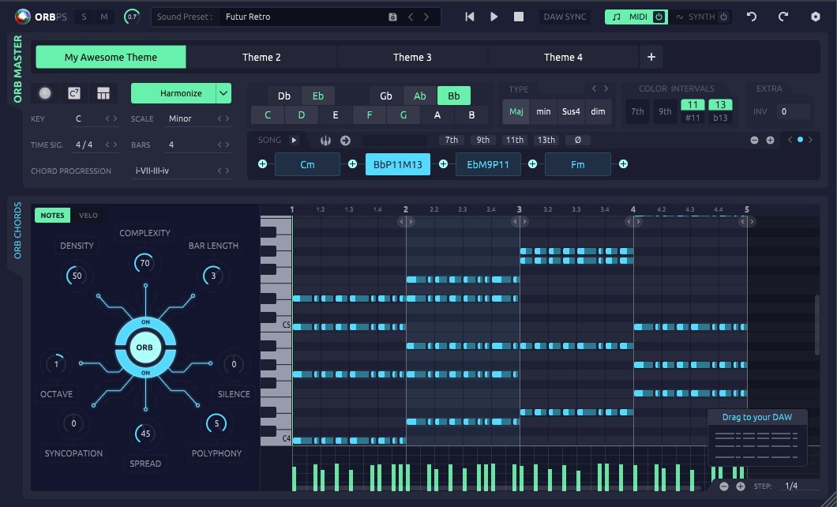Click the skip-to-start playback button
Screen dimensions: 837x507
(x=470, y=17)
